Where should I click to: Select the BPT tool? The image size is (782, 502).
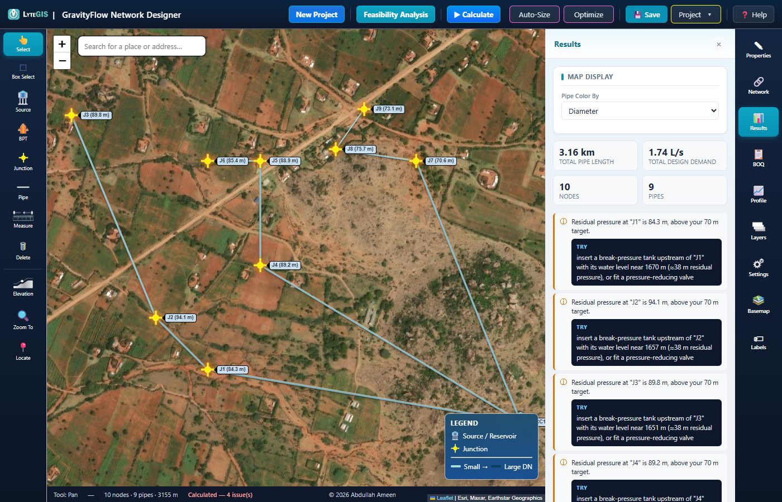coord(23,132)
